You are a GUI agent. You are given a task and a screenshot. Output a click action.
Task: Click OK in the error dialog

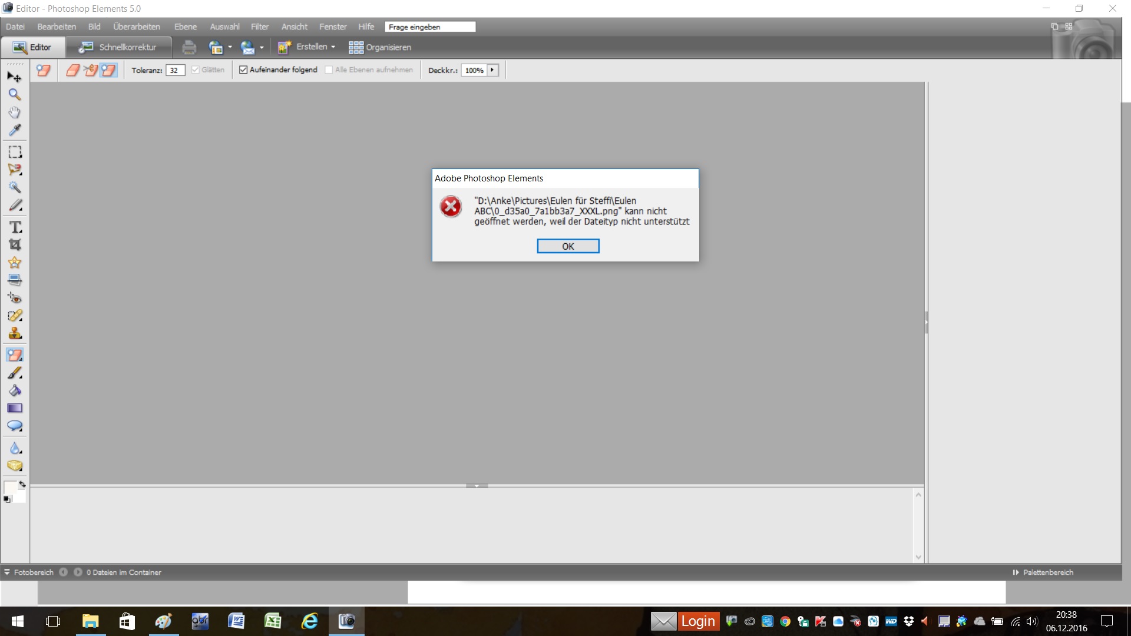click(568, 246)
